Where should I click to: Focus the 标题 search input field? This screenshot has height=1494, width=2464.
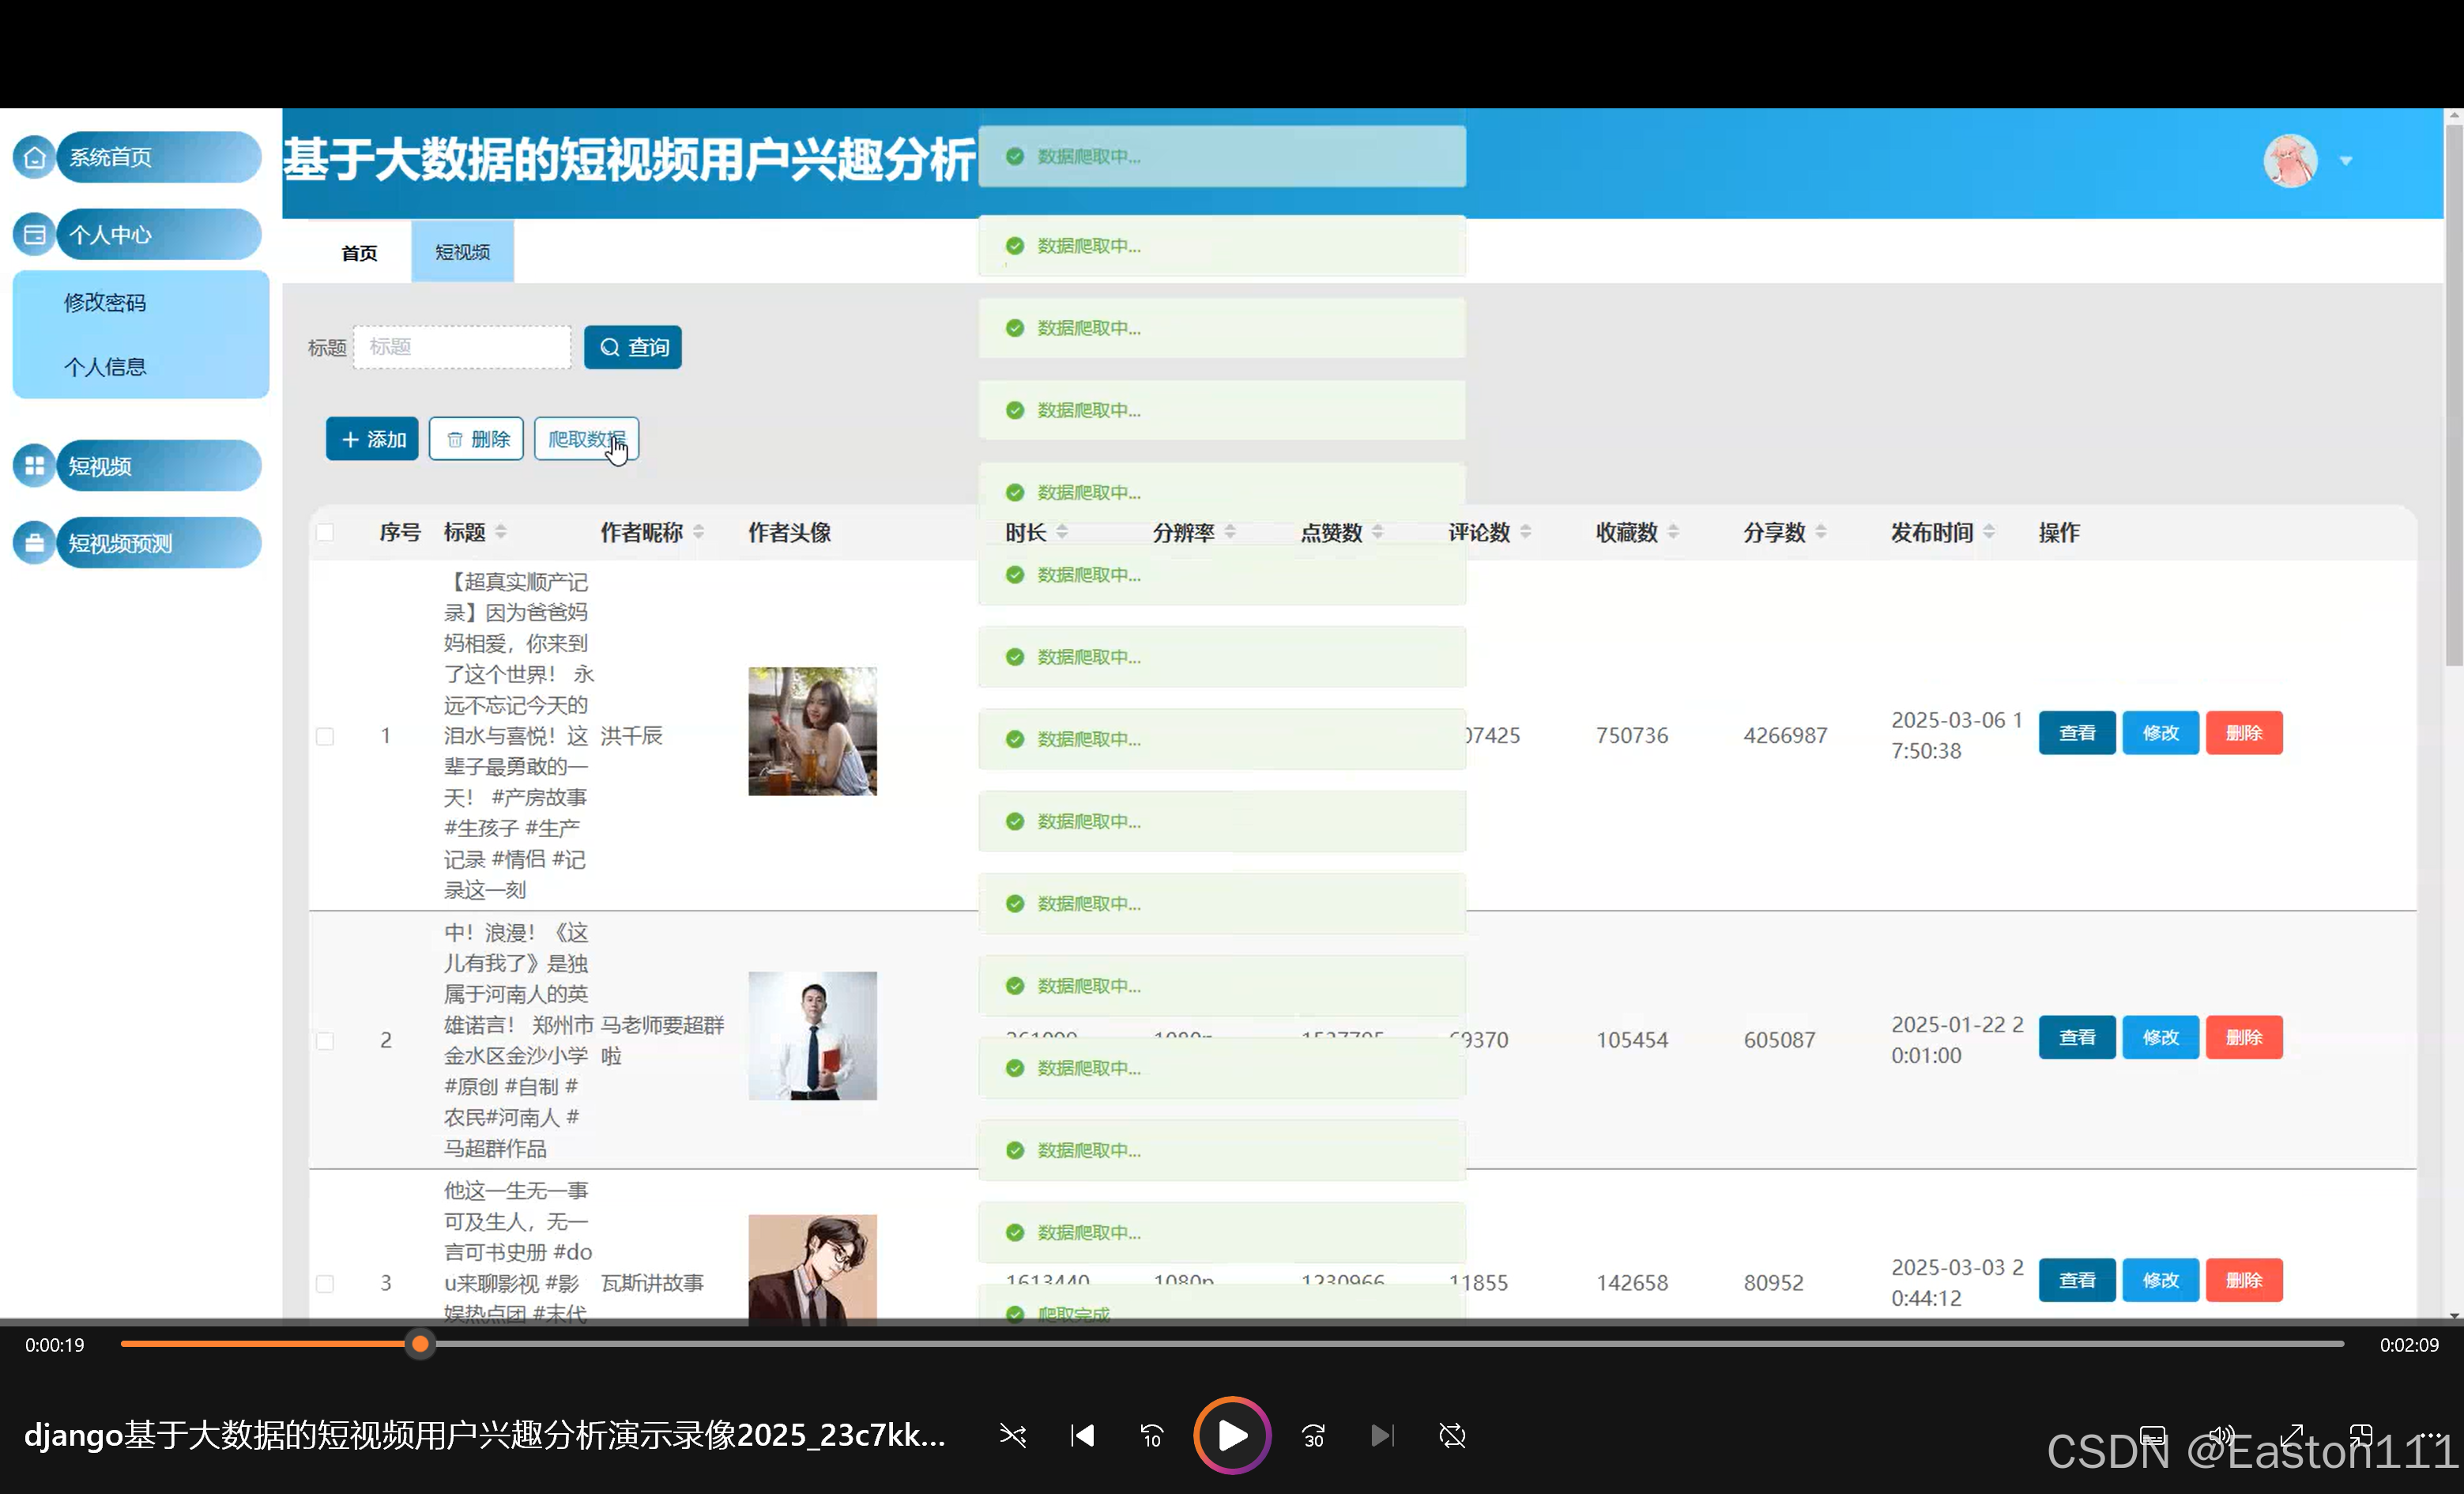[x=462, y=347]
